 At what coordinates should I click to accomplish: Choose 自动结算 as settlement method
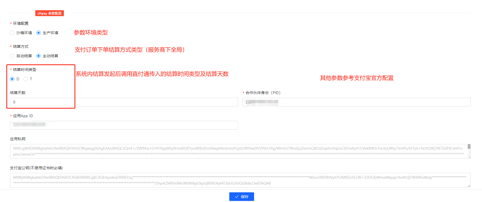pyautogui.click(x=12, y=56)
